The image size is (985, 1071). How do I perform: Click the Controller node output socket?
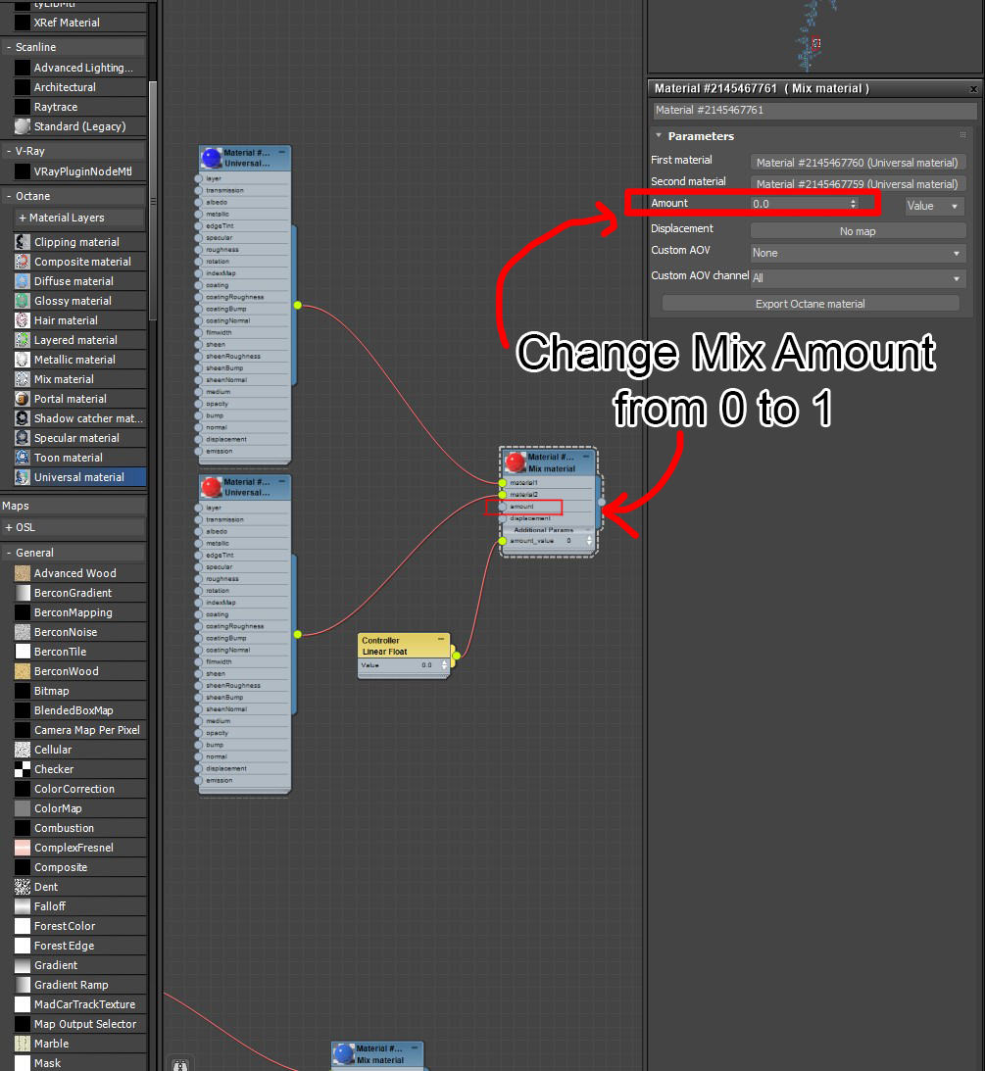tap(457, 656)
